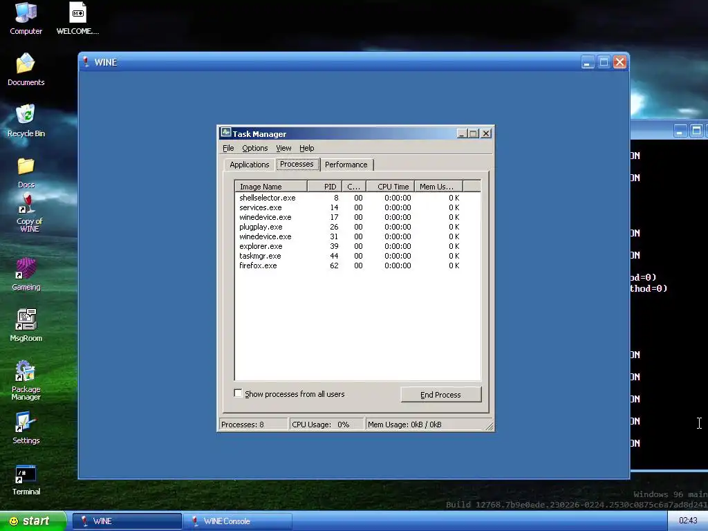The image size is (708, 531).
Task: Maximize the WINE window
Action: (x=604, y=62)
